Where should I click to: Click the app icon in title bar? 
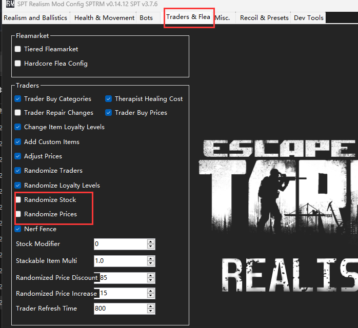(10, 4)
